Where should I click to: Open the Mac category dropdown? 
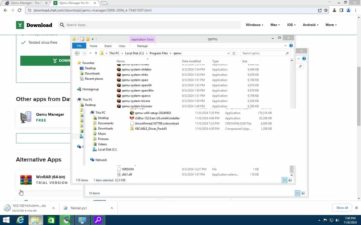tap(275, 25)
